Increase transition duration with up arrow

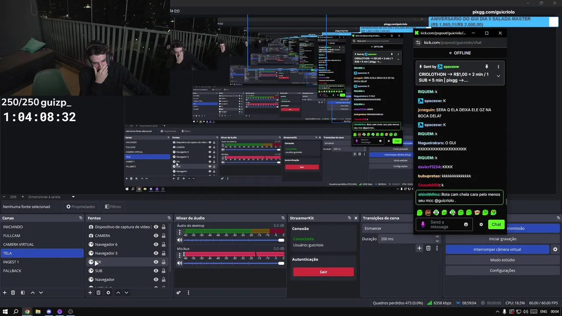[x=437, y=237]
